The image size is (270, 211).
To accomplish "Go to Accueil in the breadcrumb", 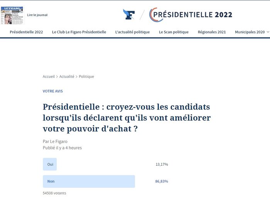I will pyautogui.click(x=49, y=76).
